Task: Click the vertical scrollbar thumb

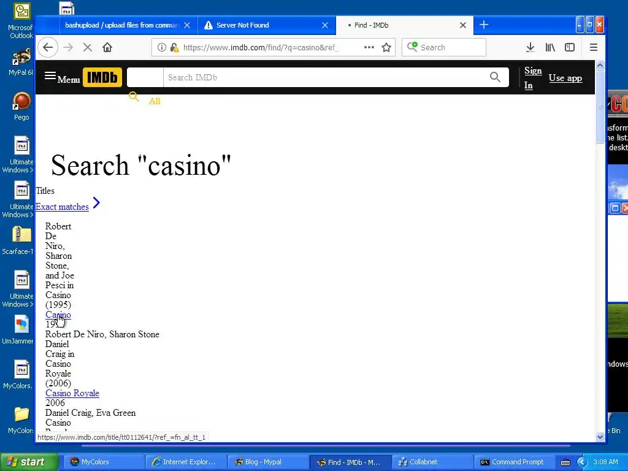Action: (600, 106)
